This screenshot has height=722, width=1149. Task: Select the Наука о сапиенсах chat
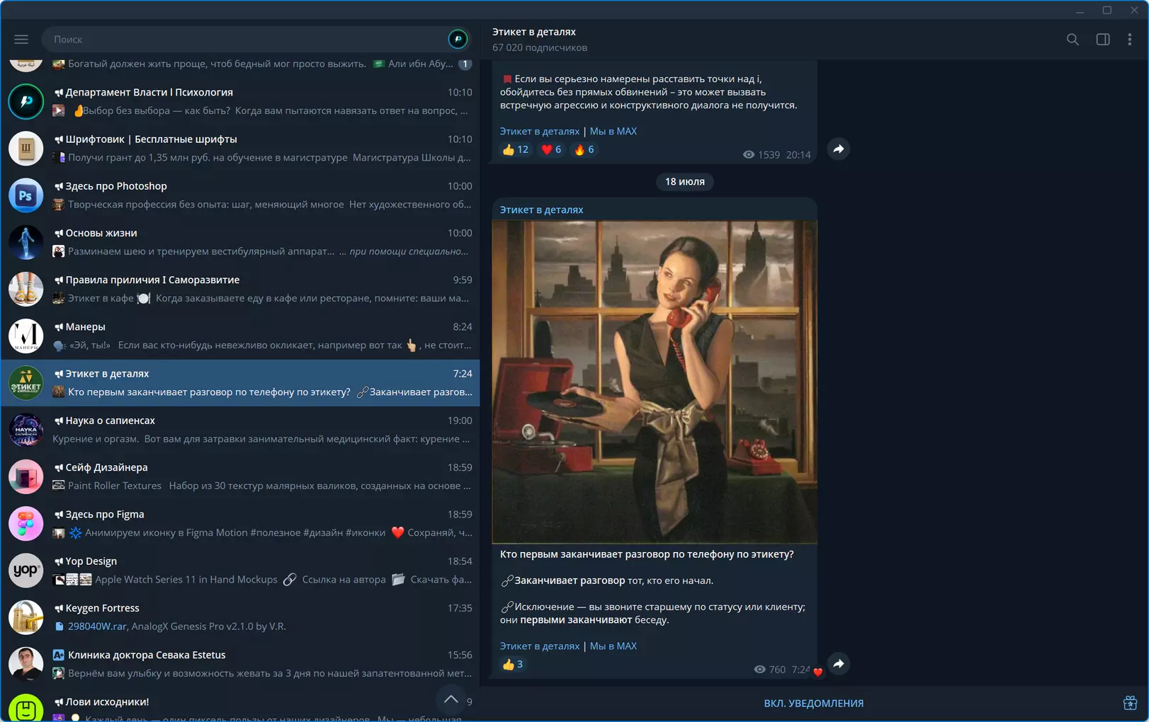point(240,430)
